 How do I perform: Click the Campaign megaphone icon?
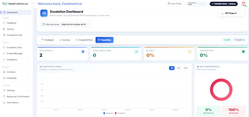4,78
